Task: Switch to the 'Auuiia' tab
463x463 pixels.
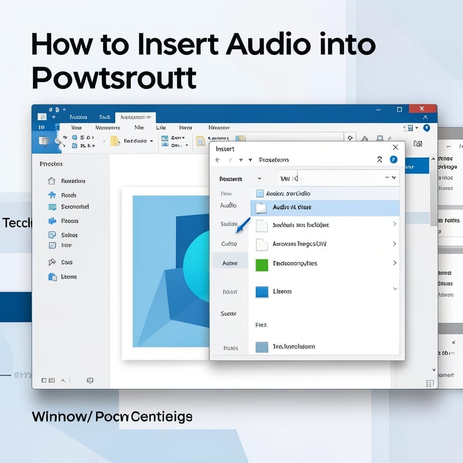Action: click(78, 117)
